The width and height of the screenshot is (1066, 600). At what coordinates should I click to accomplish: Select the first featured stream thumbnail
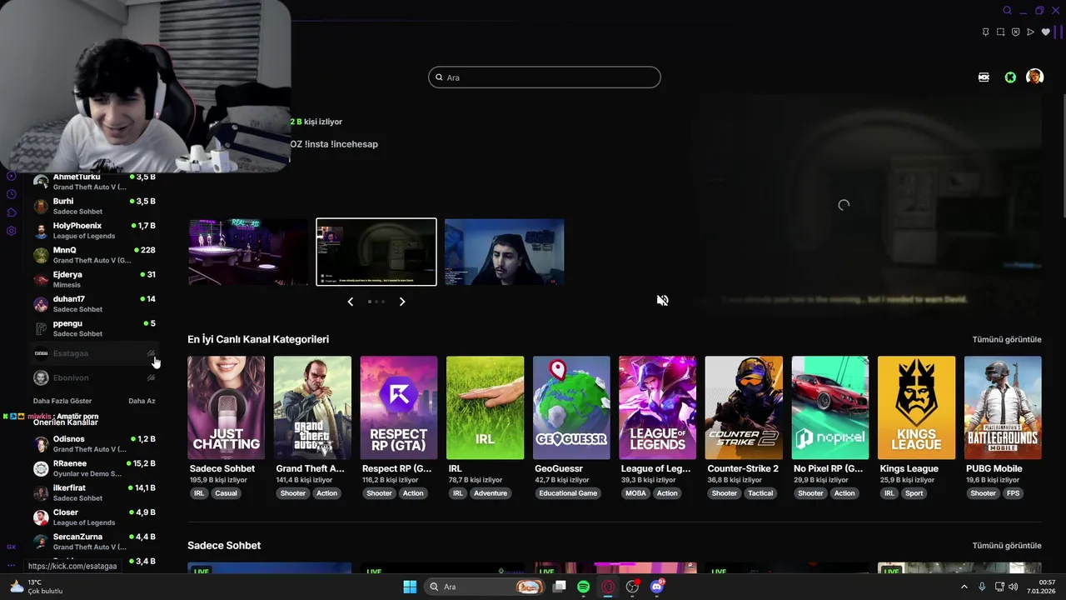(248, 252)
